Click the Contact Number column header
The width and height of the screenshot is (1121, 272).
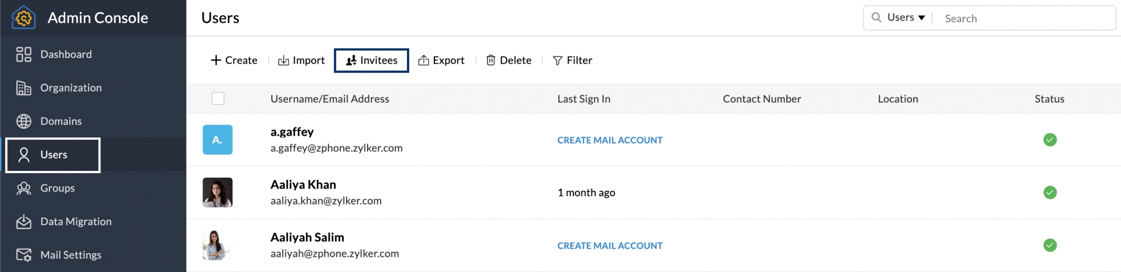click(762, 99)
